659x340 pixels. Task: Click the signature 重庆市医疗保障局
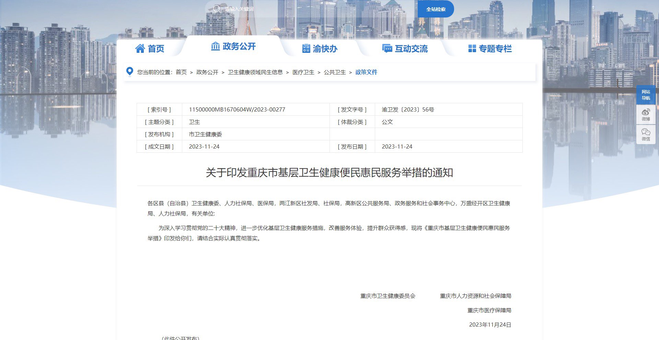click(x=489, y=310)
